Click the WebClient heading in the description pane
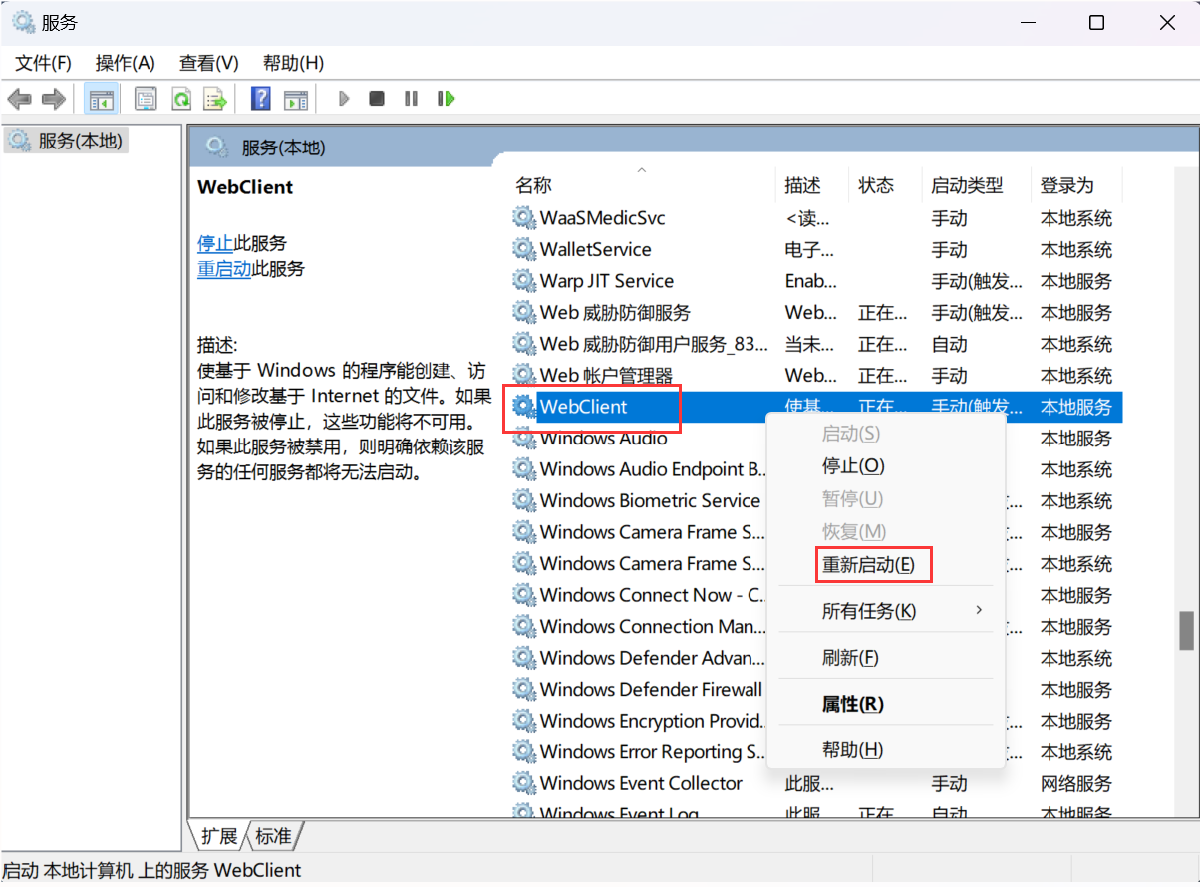This screenshot has height=887, width=1200. coord(245,187)
